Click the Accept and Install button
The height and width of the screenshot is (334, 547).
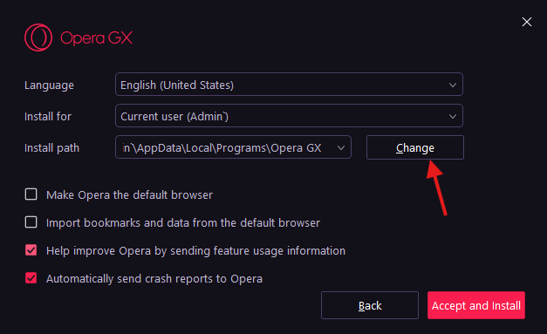pyautogui.click(x=476, y=305)
